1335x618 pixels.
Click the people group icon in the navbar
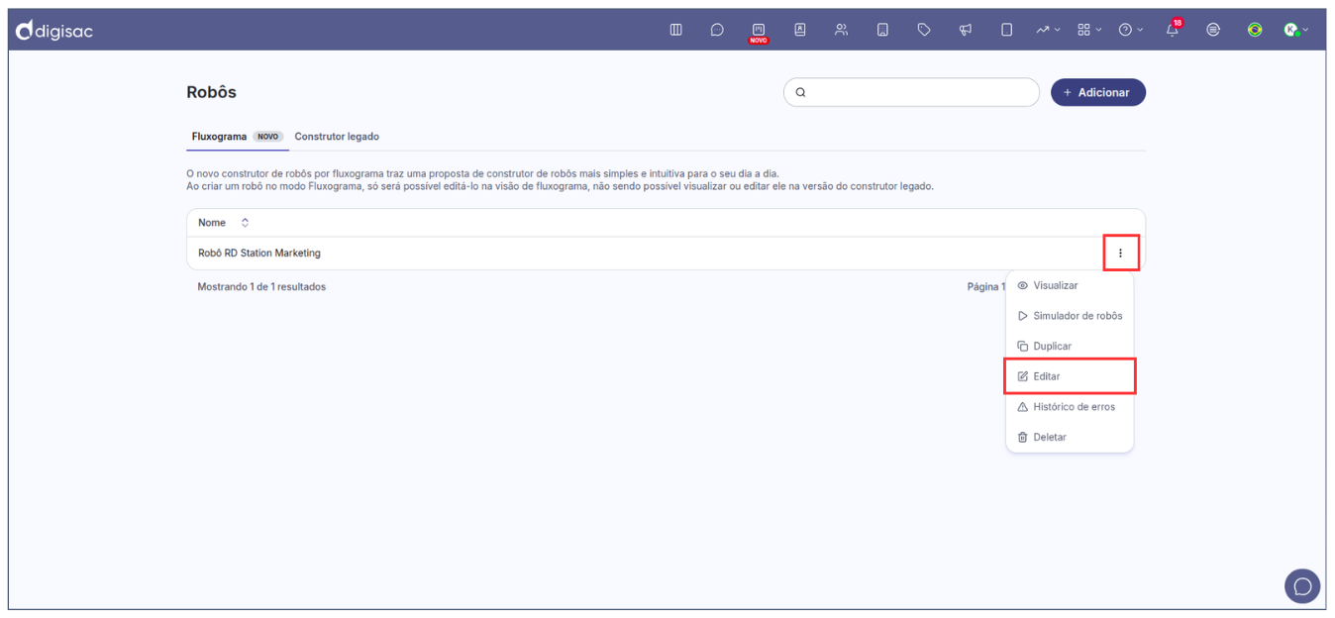tap(841, 30)
